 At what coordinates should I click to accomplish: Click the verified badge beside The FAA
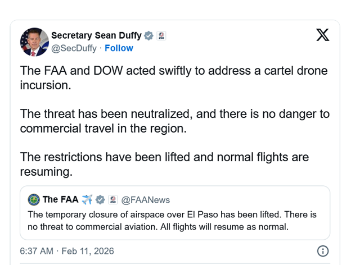[x=101, y=200]
